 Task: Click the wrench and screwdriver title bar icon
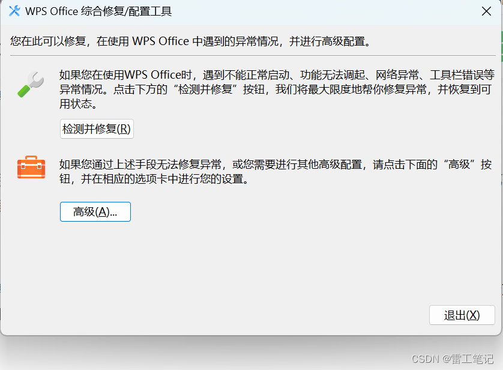pos(14,11)
